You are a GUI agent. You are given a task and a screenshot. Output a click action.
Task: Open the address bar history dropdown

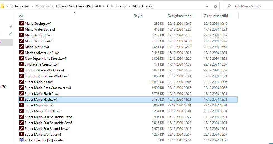click(x=207, y=6)
